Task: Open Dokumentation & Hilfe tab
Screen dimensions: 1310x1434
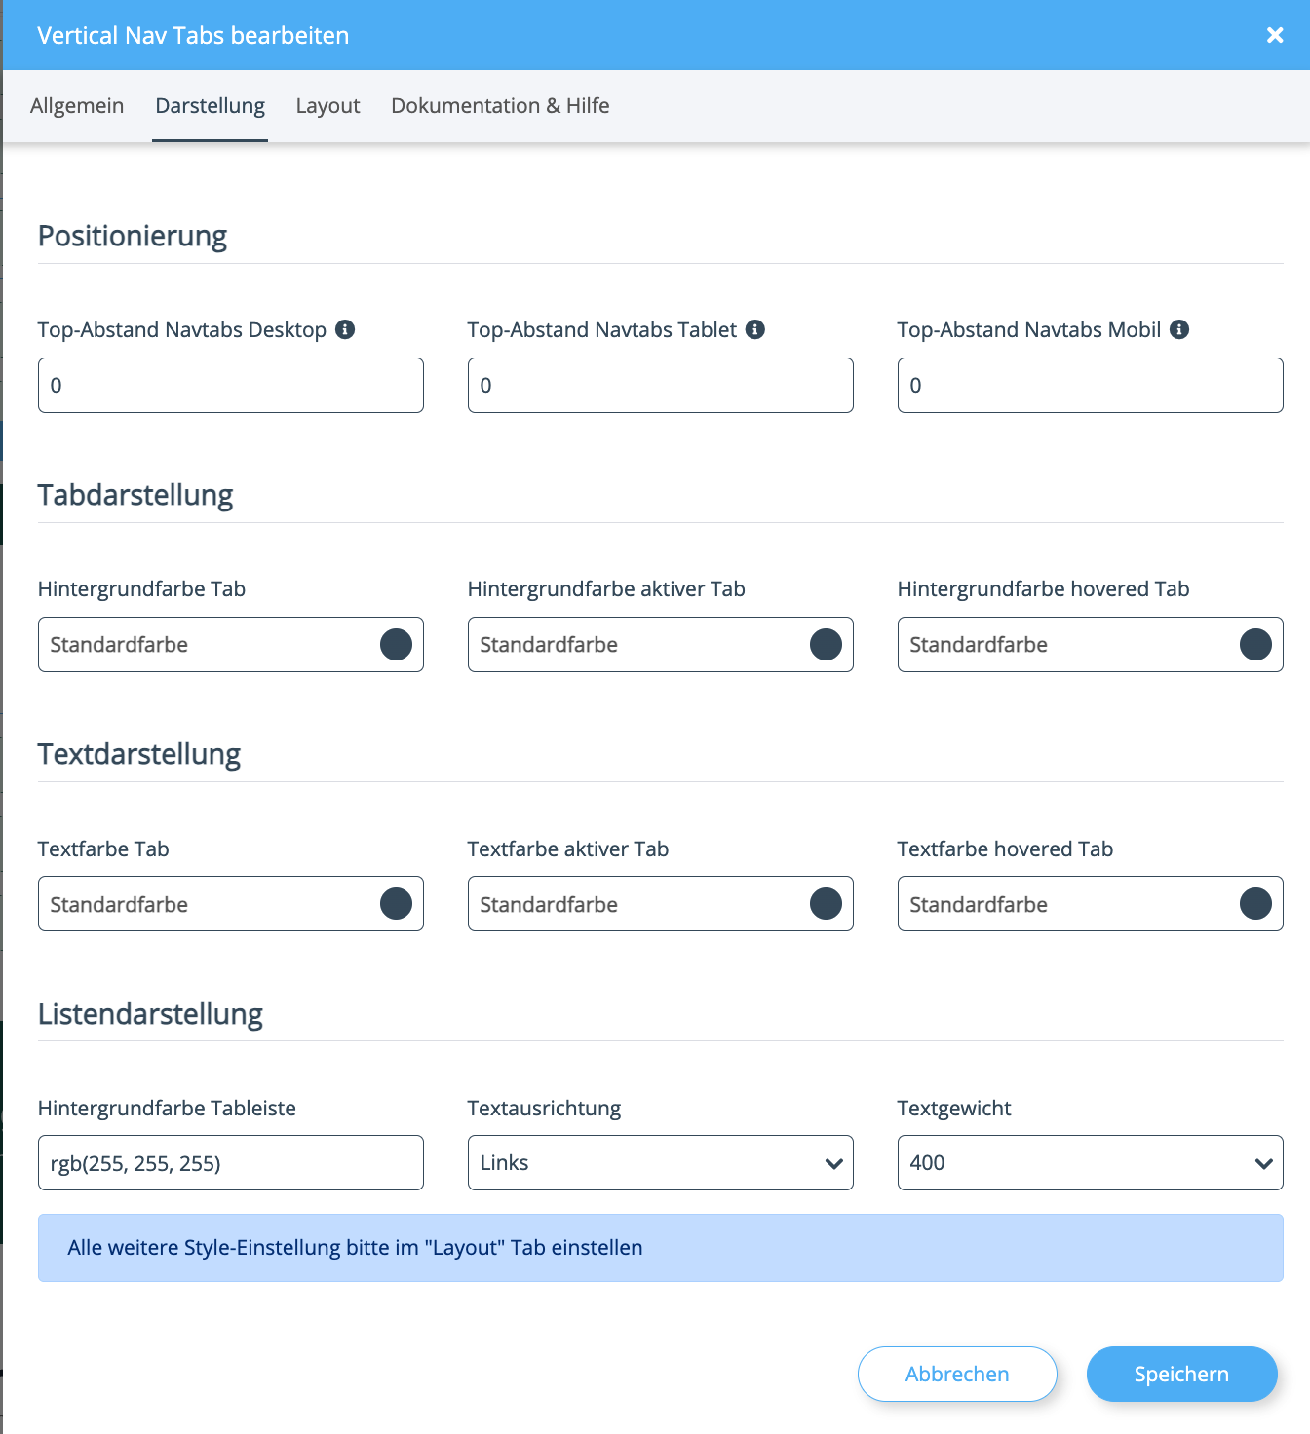Action: (500, 105)
